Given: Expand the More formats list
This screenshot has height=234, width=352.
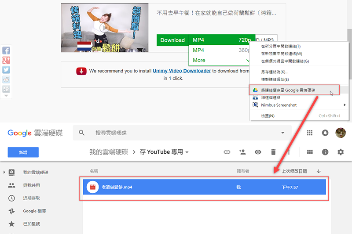Looking at the screenshot, I should pyautogui.click(x=220, y=60).
